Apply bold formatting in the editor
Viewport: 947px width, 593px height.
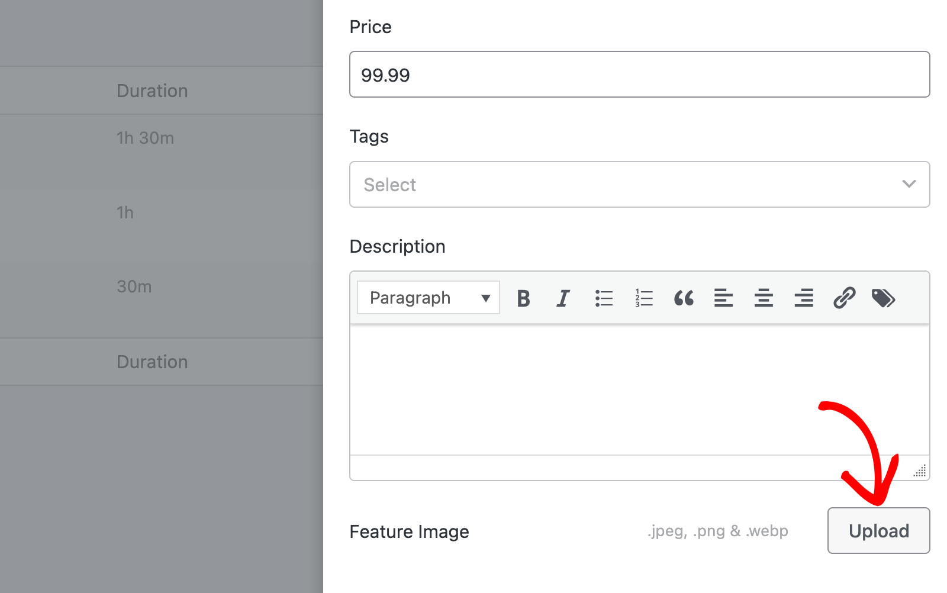pyautogui.click(x=523, y=298)
